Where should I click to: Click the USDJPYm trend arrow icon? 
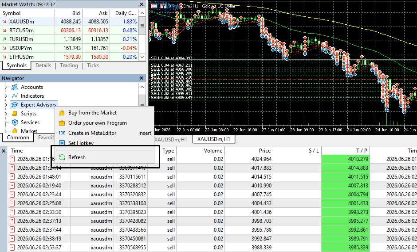tap(4, 48)
